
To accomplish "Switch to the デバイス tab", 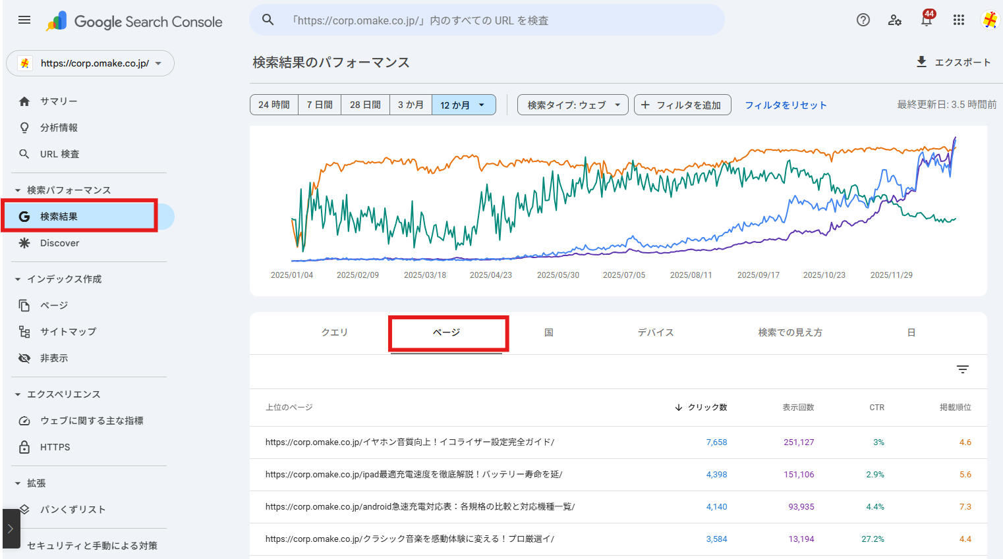I will coord(655,333).
